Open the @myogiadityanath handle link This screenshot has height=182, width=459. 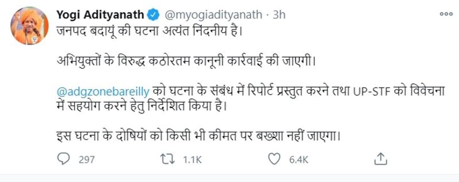click(x=213, y=15)
